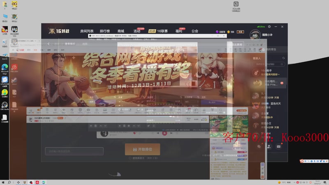Open OBS Studio desktop shortcut
This screenshot has height=185, width=329.
pos(5,106)
